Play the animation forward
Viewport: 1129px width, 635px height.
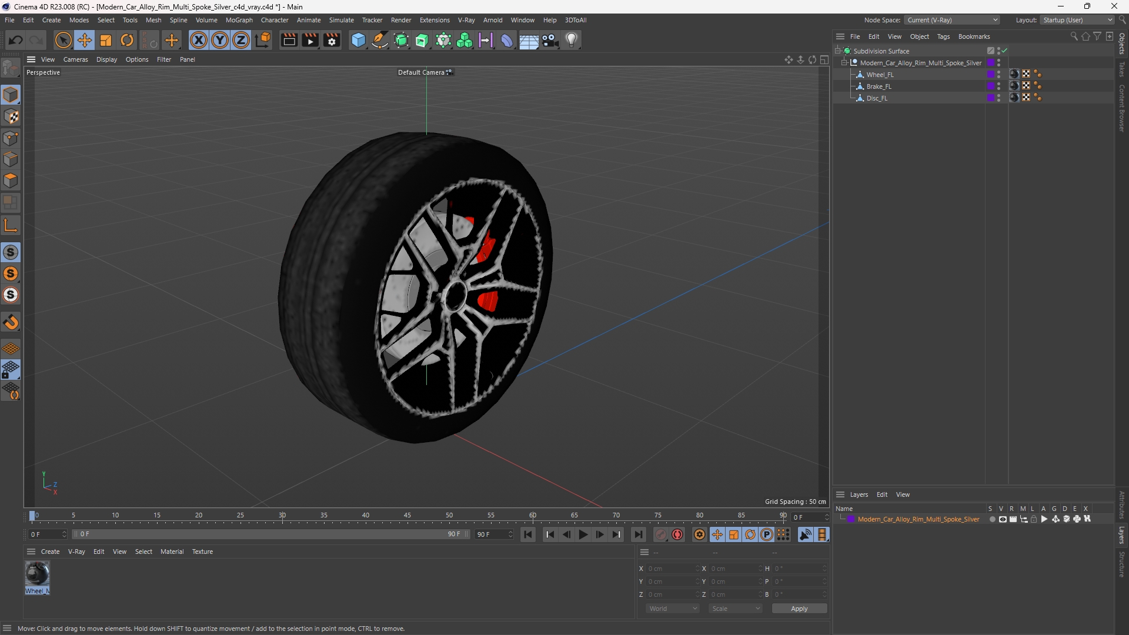point(583,534)
